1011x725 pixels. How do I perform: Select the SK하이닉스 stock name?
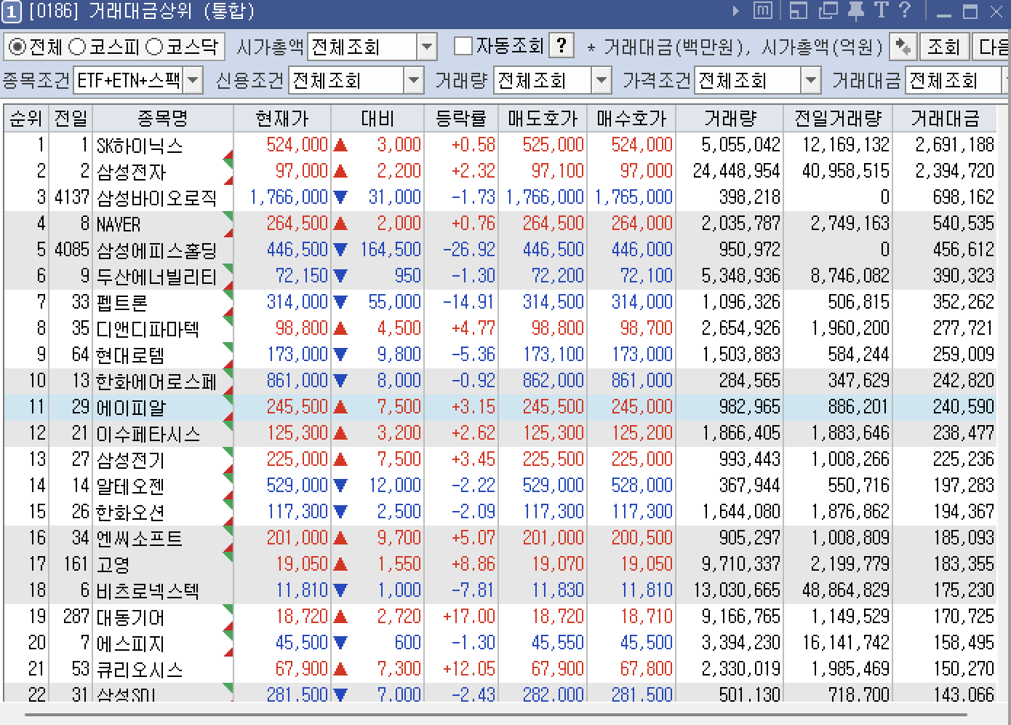140,146
